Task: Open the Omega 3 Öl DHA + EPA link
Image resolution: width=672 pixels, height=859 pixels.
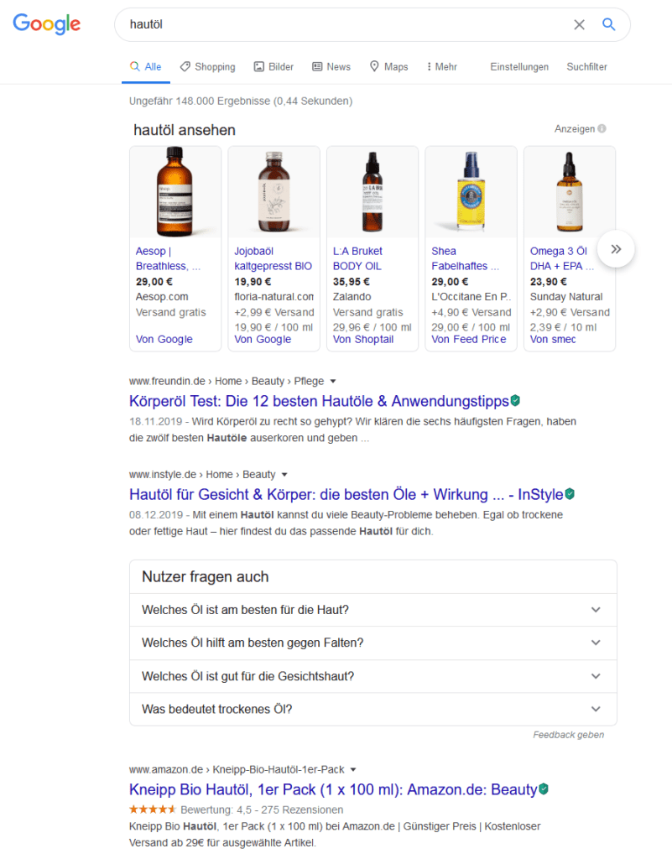Action: [562, 258]
